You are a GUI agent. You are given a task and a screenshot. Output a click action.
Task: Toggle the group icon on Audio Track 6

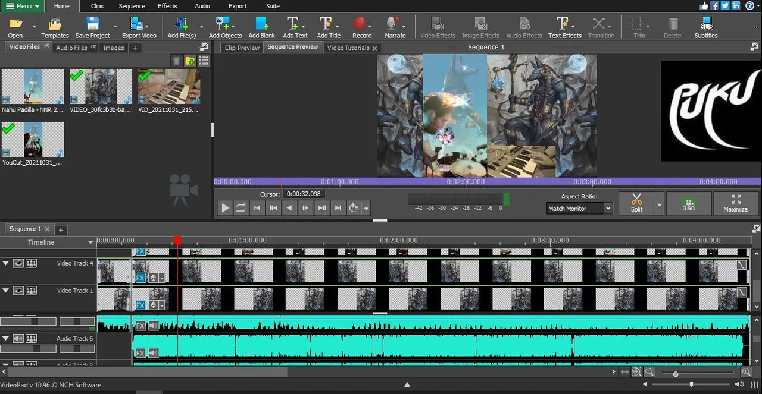click(x=31, y=339)
